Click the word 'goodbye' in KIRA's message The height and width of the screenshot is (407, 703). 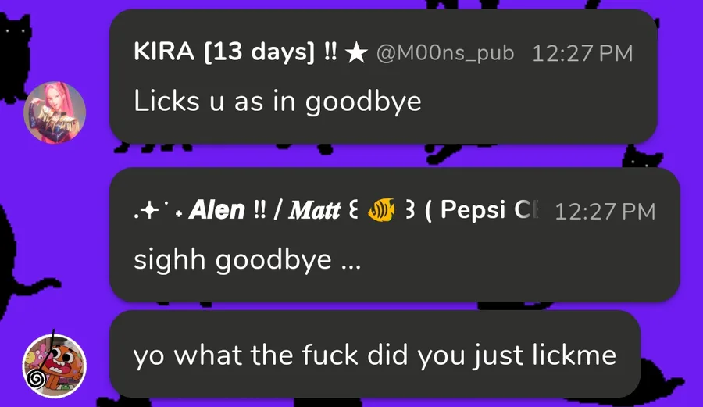click(363, 102)
